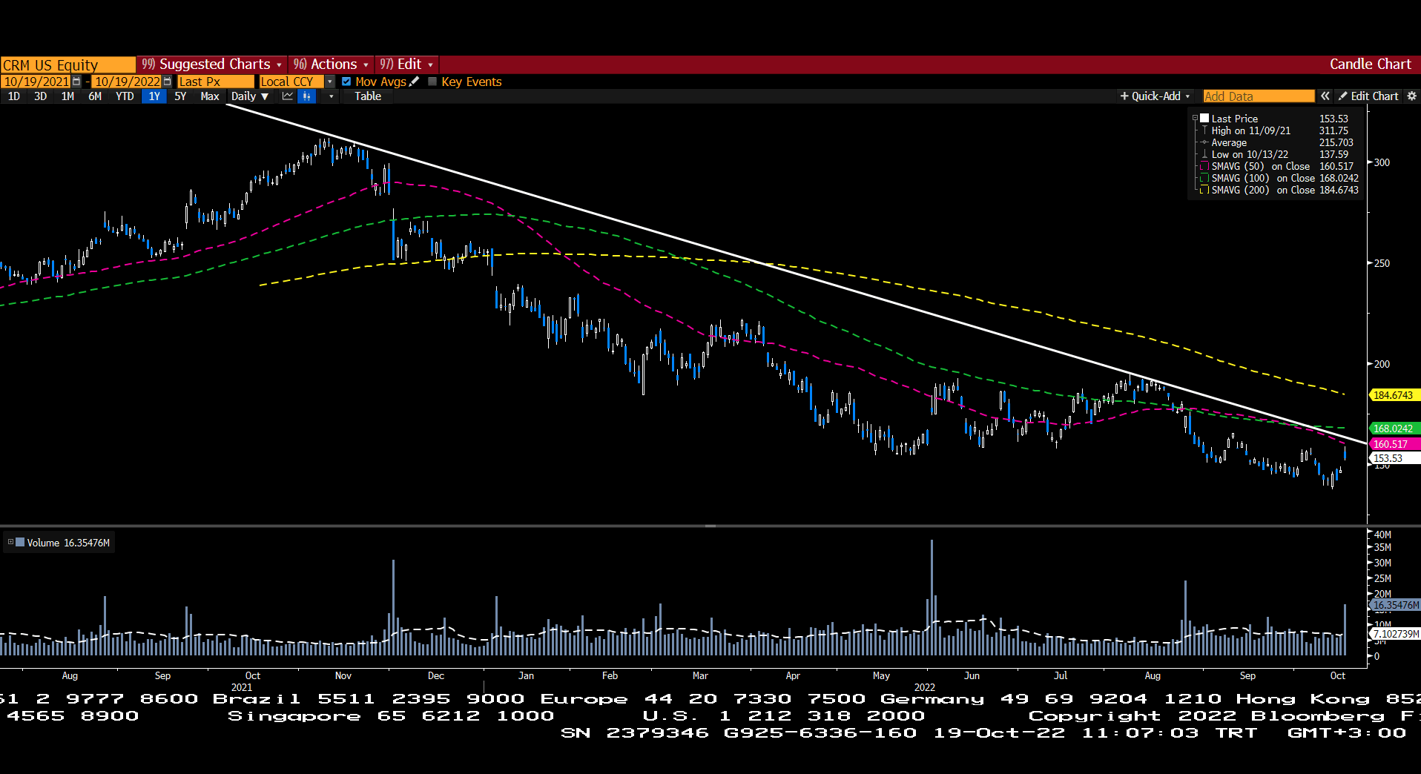Image resolution: width=1421 pixels, height=774 pixels.
Task: Click the Low on 10/13/22 marker icon
Action: 1204,154
